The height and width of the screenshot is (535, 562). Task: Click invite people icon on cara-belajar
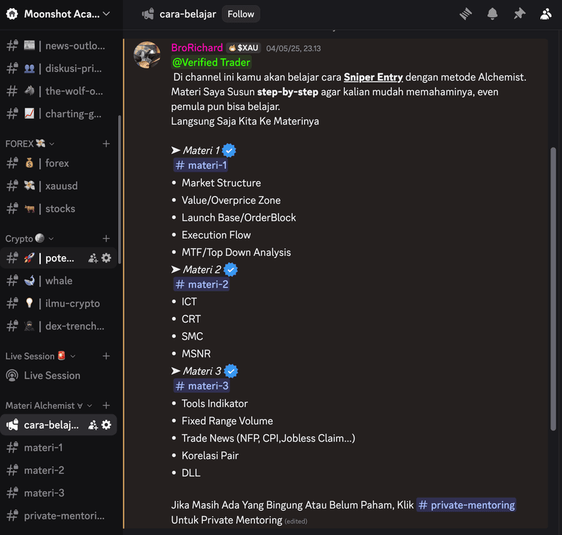[93, 425]
